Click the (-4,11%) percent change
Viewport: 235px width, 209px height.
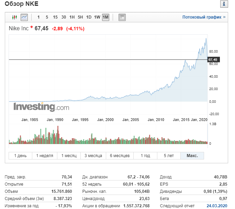pos(75,29)
